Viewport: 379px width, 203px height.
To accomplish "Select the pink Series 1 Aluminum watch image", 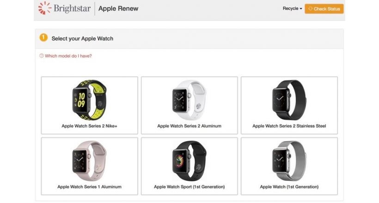I will (89, 161).
